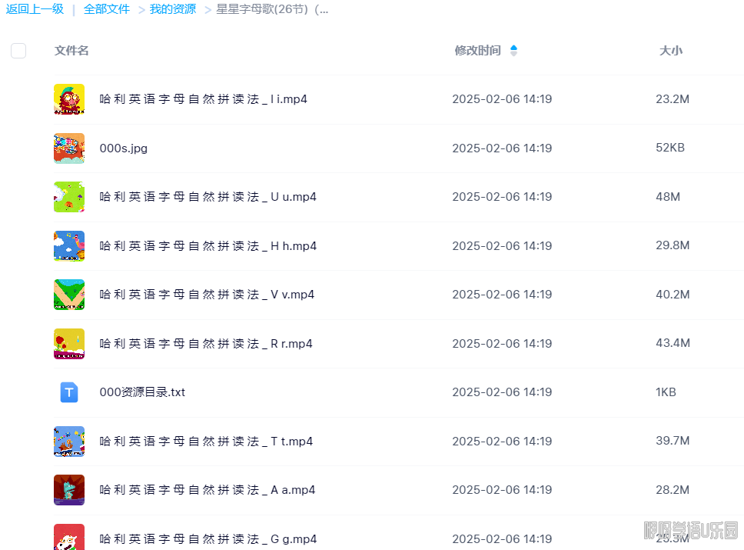Open 我的资源 breadcrumb folder
Screen dimensions: 744x550
click(172, 9)
